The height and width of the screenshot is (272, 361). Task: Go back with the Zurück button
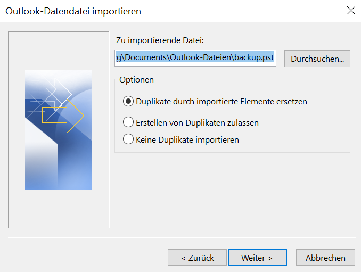[x=197, y=258]
